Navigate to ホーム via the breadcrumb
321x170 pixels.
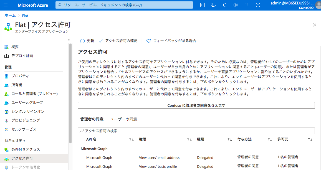pyautogui.click(x=10, y=16)
